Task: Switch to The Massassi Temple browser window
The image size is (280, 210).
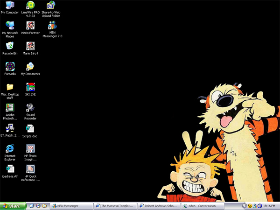Action: [115, 206]
